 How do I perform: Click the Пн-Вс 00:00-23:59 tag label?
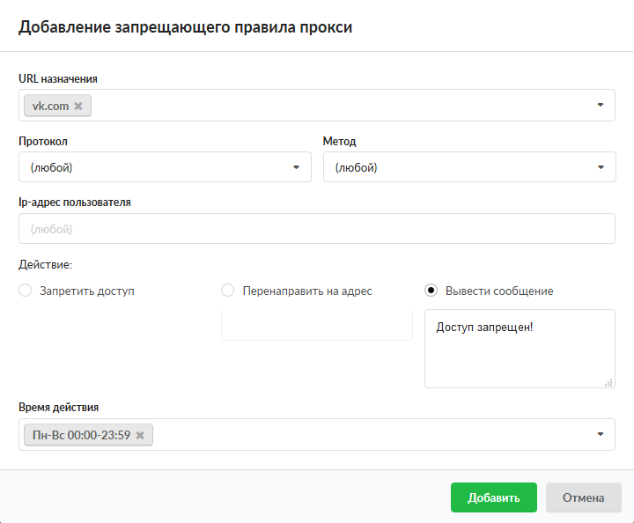tap(81, 435)
